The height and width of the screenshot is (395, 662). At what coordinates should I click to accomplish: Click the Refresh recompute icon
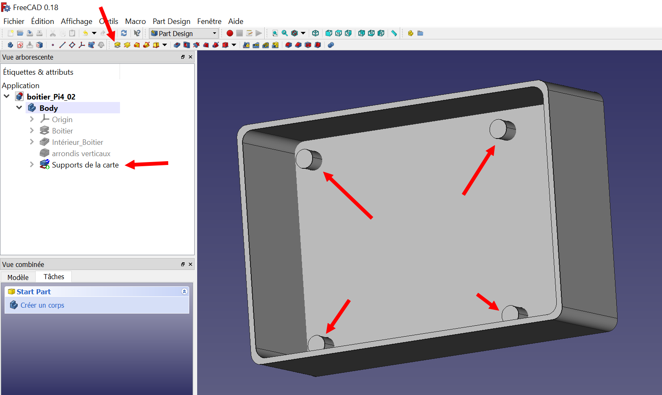tap(124, 33)
